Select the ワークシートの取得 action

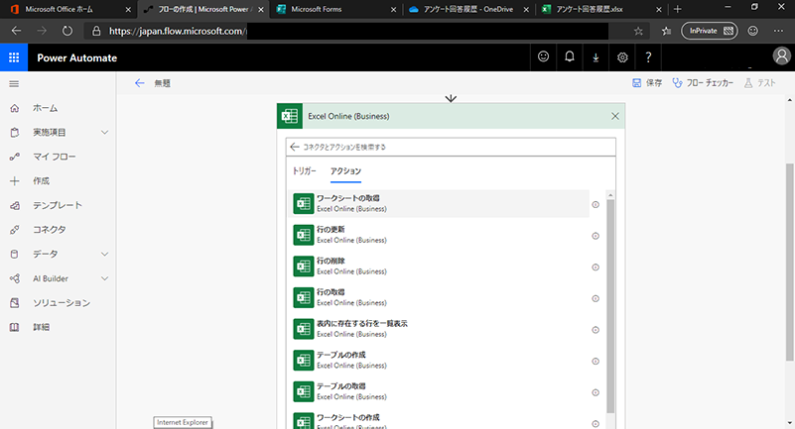click(x=439, y=204)
